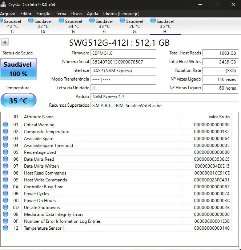241x250 pixels.
Task: Select the Composite Temperature attribute name
Action: pyautogui.click(x=47, y=132)
